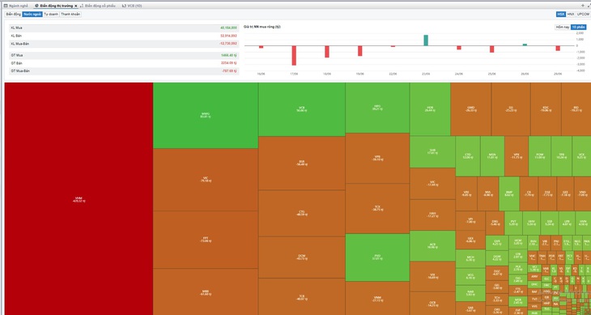Select the FPT treemap cell

(x=206, y=239)
